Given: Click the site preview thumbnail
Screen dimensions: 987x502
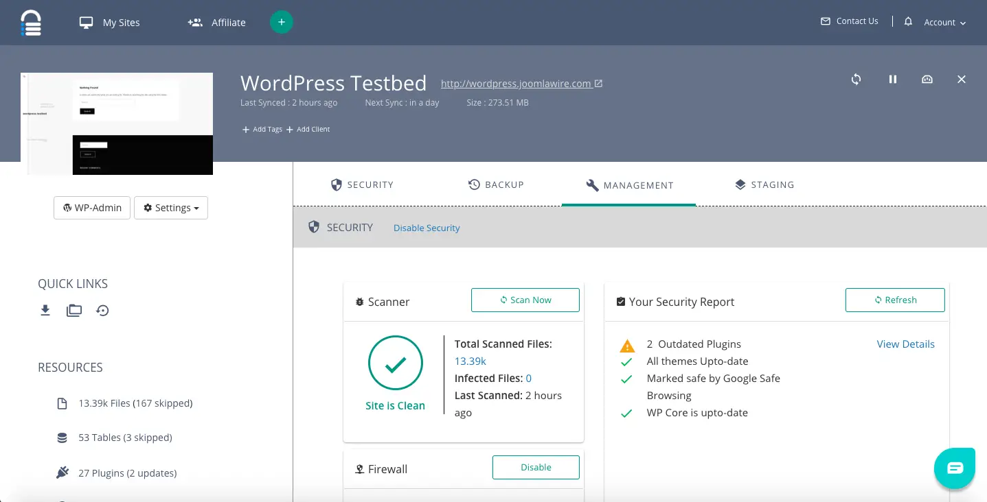Looking at the screenshot, I should 117,123.
